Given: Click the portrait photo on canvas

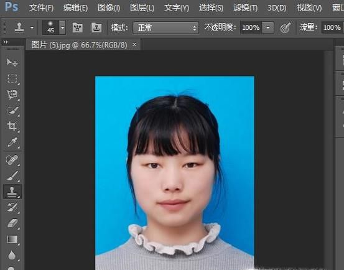Looking at the screenshot, I should click(x=175, y=173).
